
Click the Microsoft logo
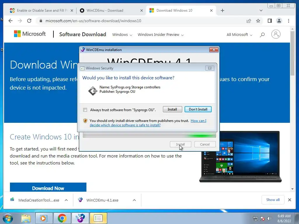30,34
